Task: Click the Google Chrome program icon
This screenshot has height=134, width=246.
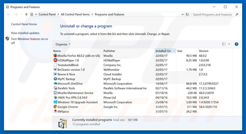Action: [x=55, y=107]
